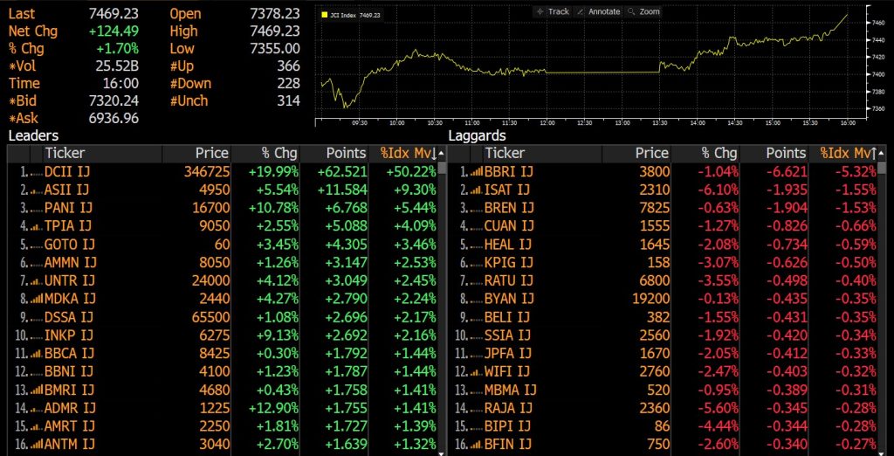The width and height of the screenshot is (894, 456).
Task: Click the Ask value 6936.96
Action: 113,119
